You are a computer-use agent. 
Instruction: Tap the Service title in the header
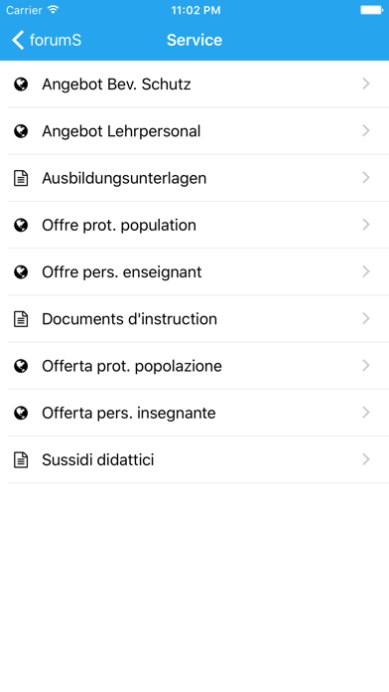click(194, 40)
